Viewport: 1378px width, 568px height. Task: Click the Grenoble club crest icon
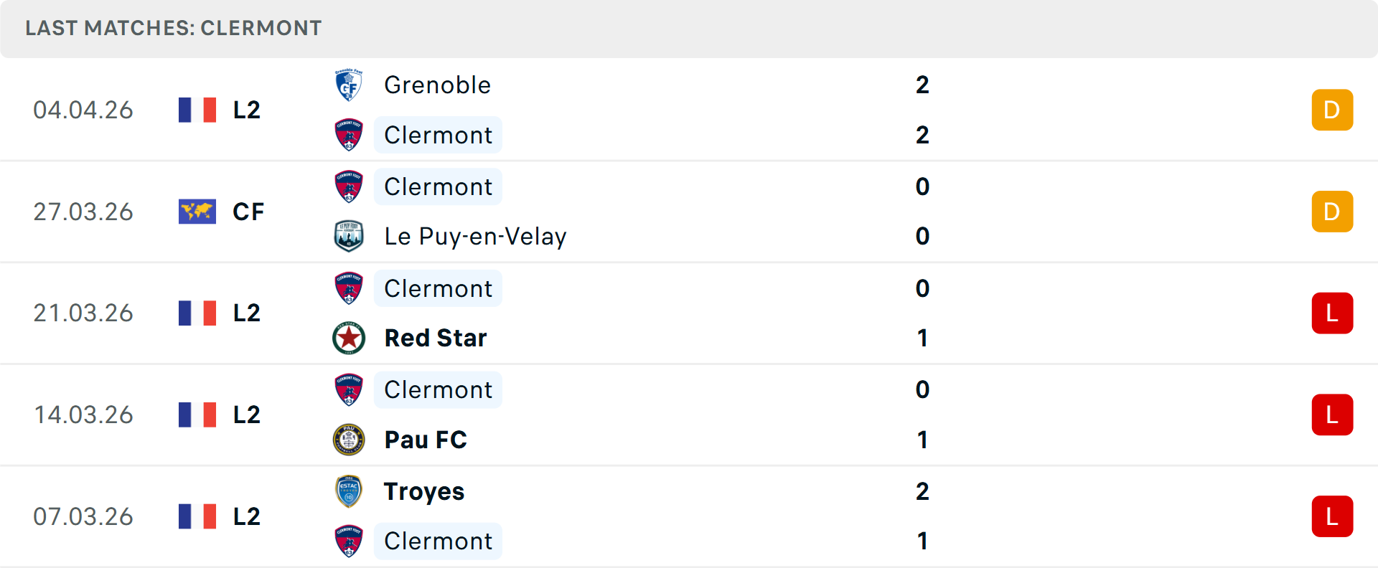tap(349, 85)
